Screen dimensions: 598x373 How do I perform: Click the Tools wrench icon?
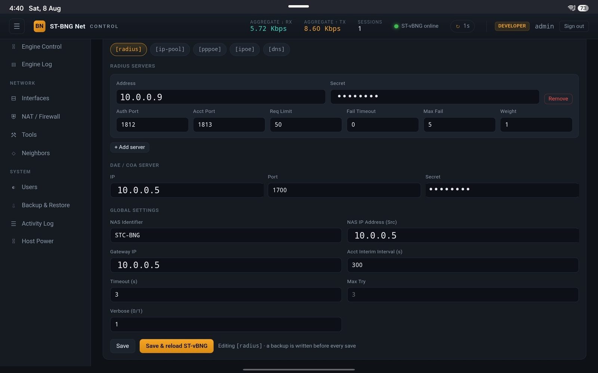(13, 135)
